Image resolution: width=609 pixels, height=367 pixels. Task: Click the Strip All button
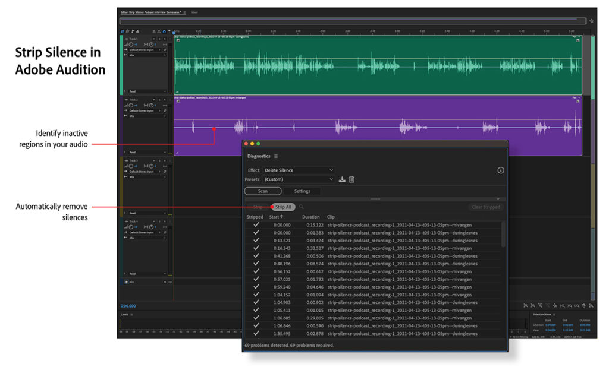[x=283, y=207]
